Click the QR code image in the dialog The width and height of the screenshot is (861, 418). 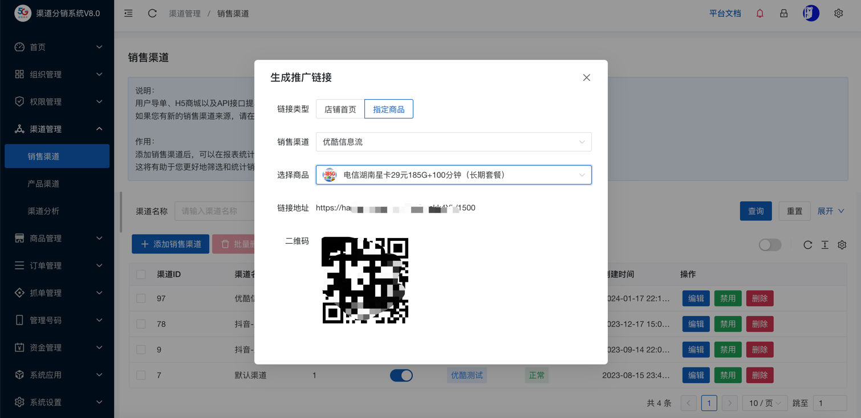[x=365, y=280]
